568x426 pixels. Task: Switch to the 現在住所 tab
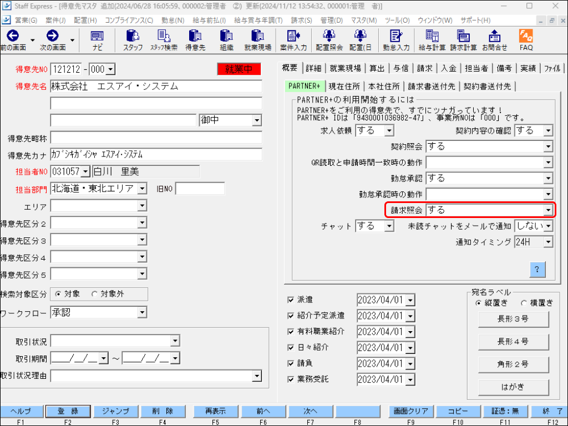(x=344, y=86)
